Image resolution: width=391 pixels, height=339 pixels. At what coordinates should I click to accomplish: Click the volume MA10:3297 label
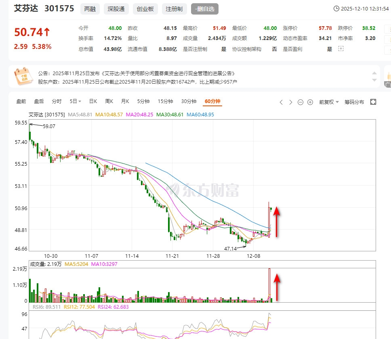pos(104,264)
